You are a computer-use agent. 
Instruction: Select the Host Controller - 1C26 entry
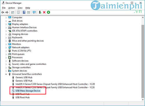[55, 87]
